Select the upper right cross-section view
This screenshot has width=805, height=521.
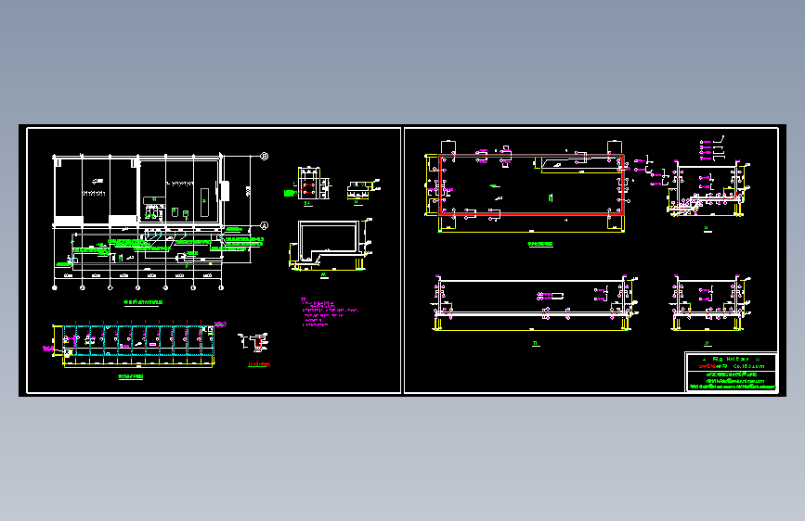click(x=708, y=189)
